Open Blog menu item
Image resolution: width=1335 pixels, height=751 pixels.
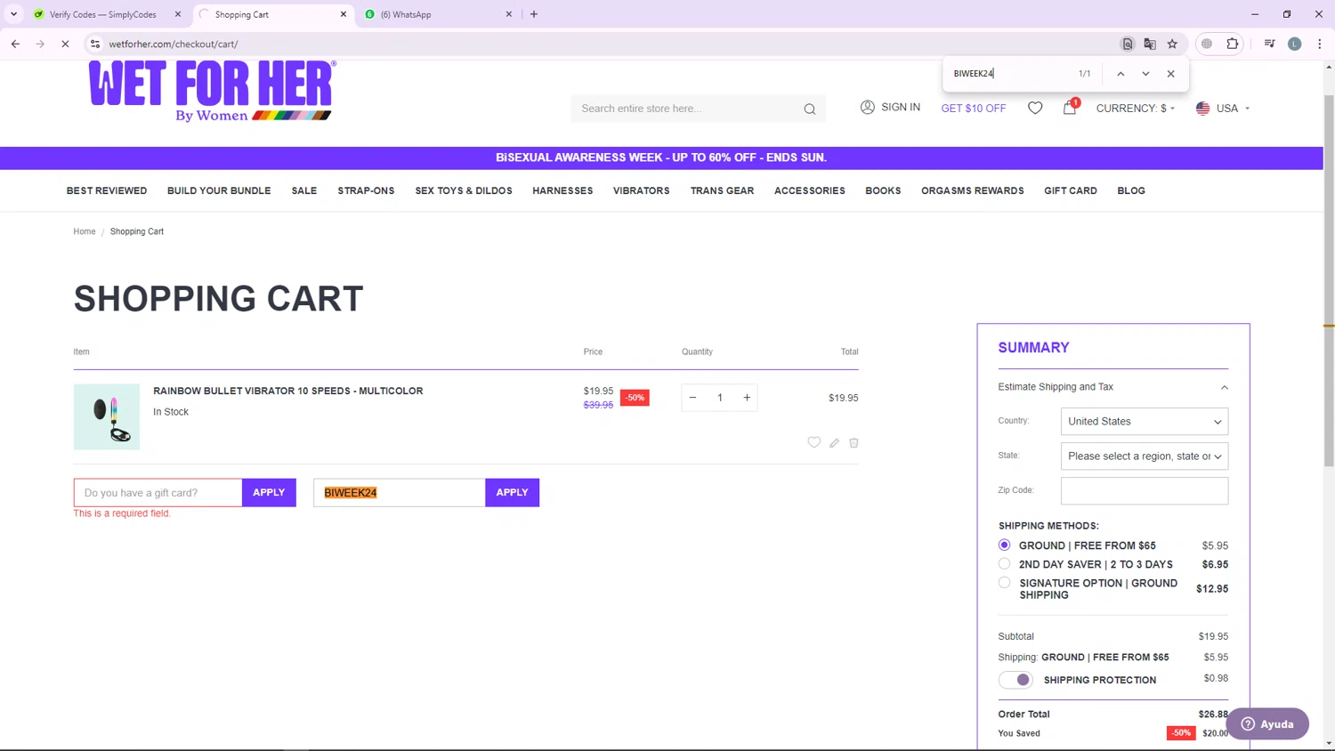1131,191
